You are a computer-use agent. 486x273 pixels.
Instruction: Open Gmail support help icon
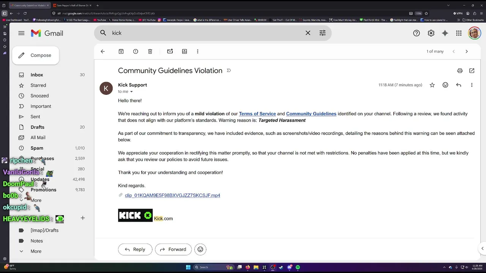pyautogui.click(x=417, y=33)
